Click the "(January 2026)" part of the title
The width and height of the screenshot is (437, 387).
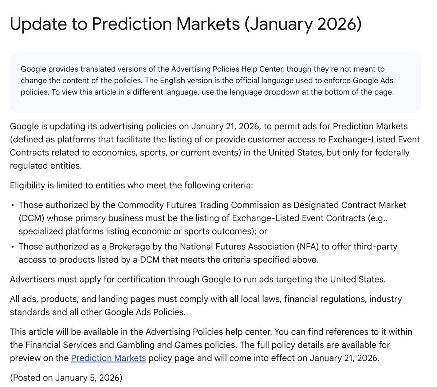tap(303, 24)
